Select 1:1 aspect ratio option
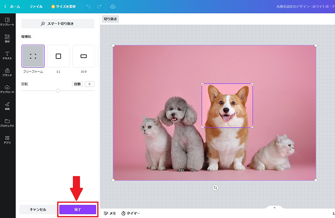Image resolution: width=335 pixels, height=218 pixels. [58, 56]
